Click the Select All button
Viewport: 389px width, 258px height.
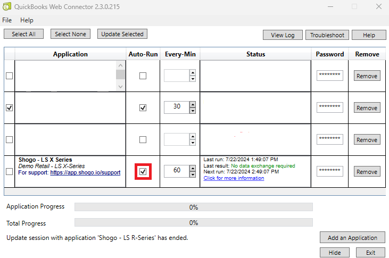tap(23, 34)
